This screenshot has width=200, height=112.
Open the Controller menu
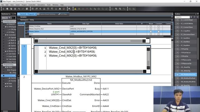tap(32, 5)
